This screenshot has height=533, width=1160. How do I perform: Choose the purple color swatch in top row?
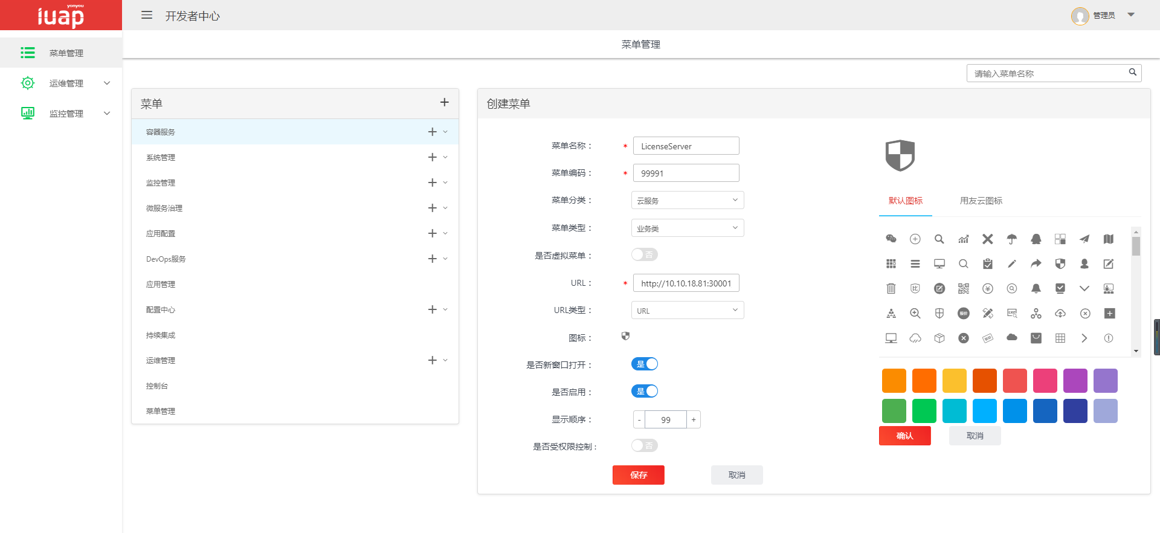[1075, 381]
